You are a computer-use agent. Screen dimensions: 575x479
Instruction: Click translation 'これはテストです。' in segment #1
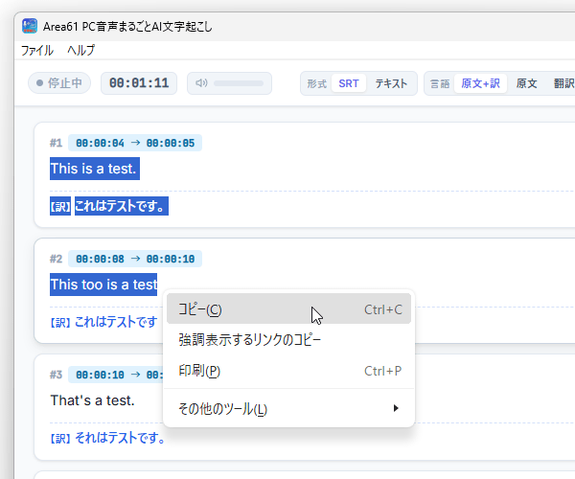122,206
